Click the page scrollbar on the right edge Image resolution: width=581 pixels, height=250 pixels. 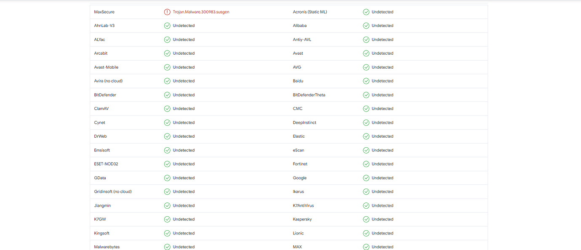click(579, 125)
